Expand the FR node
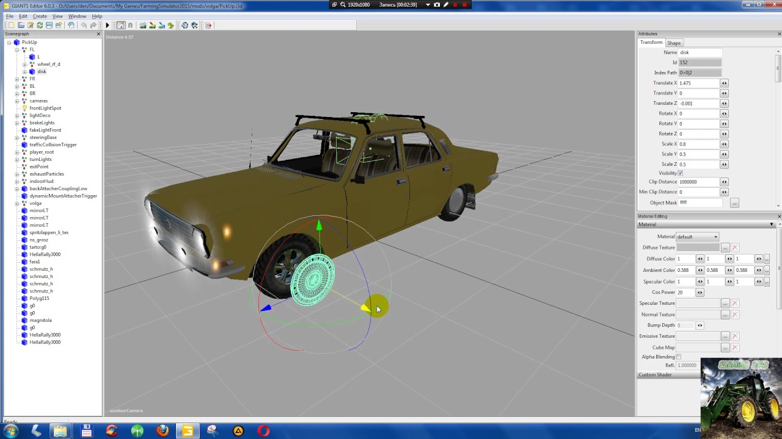Viewport: 782px width, 439px height. [x=17, y=79]
